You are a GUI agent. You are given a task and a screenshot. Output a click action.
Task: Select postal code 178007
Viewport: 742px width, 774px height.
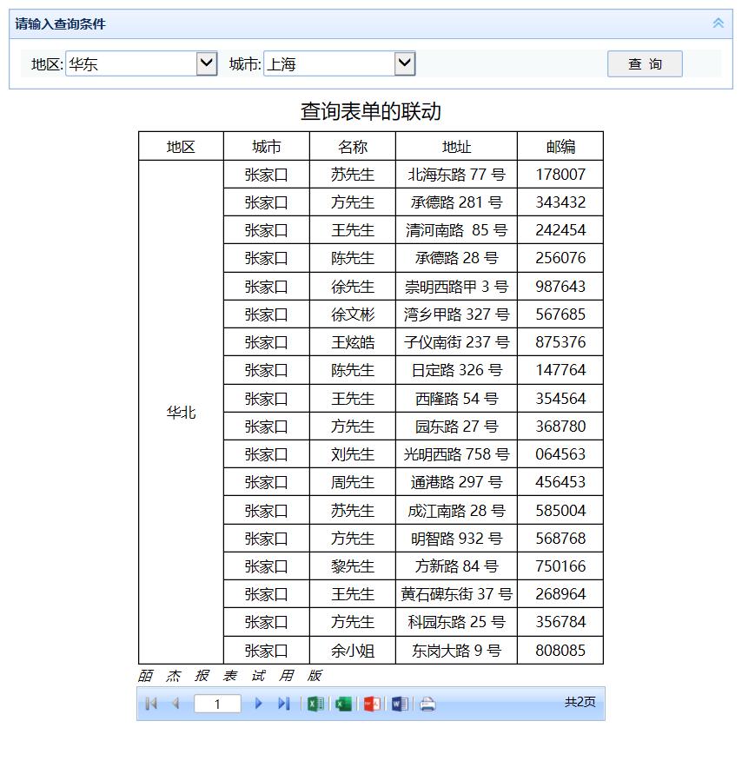coord(560,175)
